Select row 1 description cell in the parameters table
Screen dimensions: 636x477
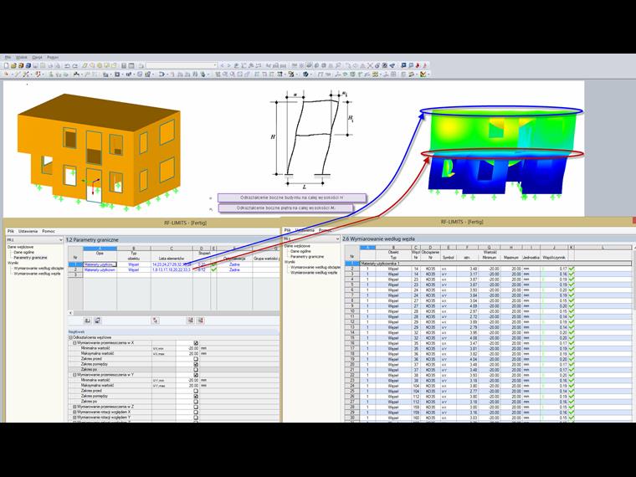(x=100, y=264)
